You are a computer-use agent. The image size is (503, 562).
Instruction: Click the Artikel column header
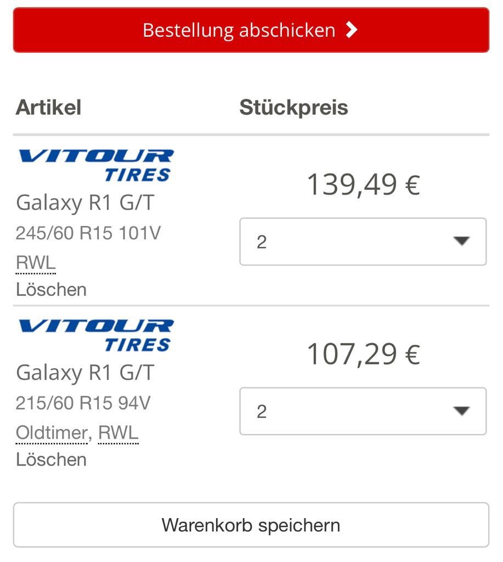(48, 107)
